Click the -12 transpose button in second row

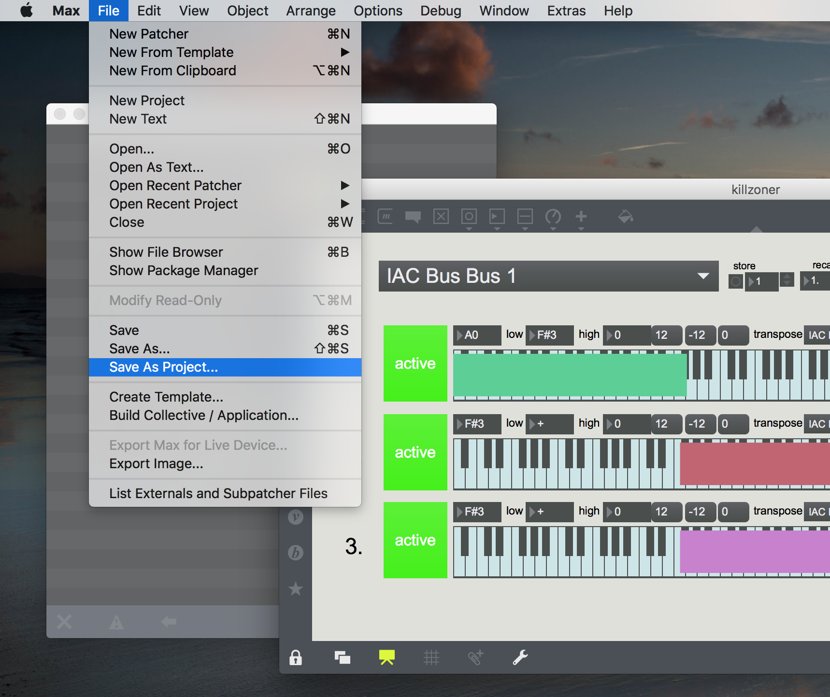pyautogui.click(x=699, y=424)
